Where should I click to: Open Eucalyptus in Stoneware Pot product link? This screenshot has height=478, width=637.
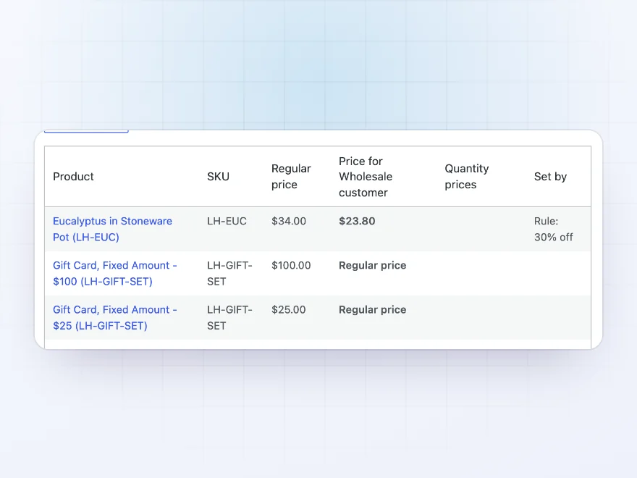click(112, 230)
